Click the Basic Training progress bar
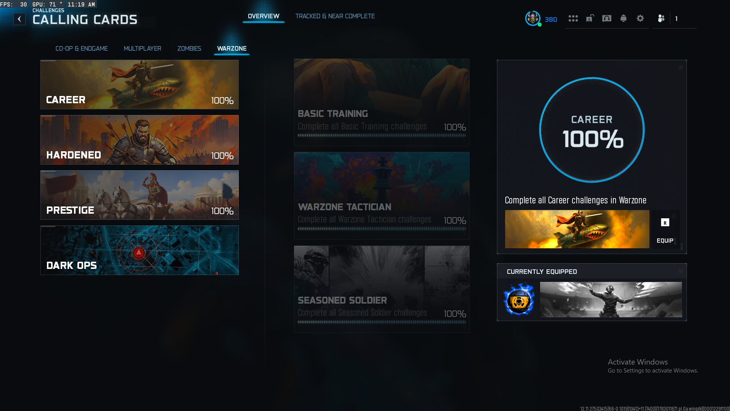This screenshot has width=730, height=411. click(x=381, y=135)
